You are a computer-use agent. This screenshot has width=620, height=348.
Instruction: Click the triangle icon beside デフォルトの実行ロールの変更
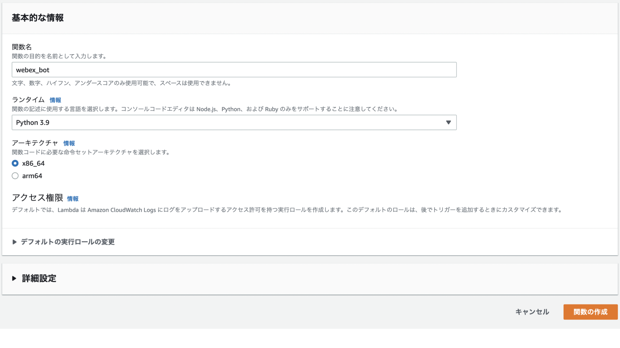[x=15, y=242]
